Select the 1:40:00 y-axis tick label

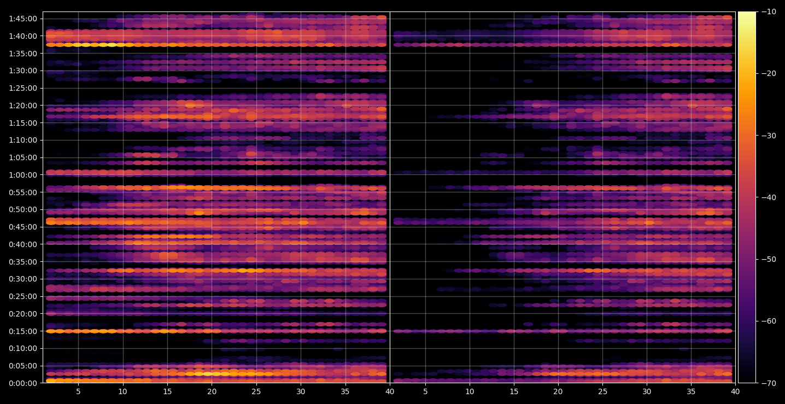(x=23, y=36)
